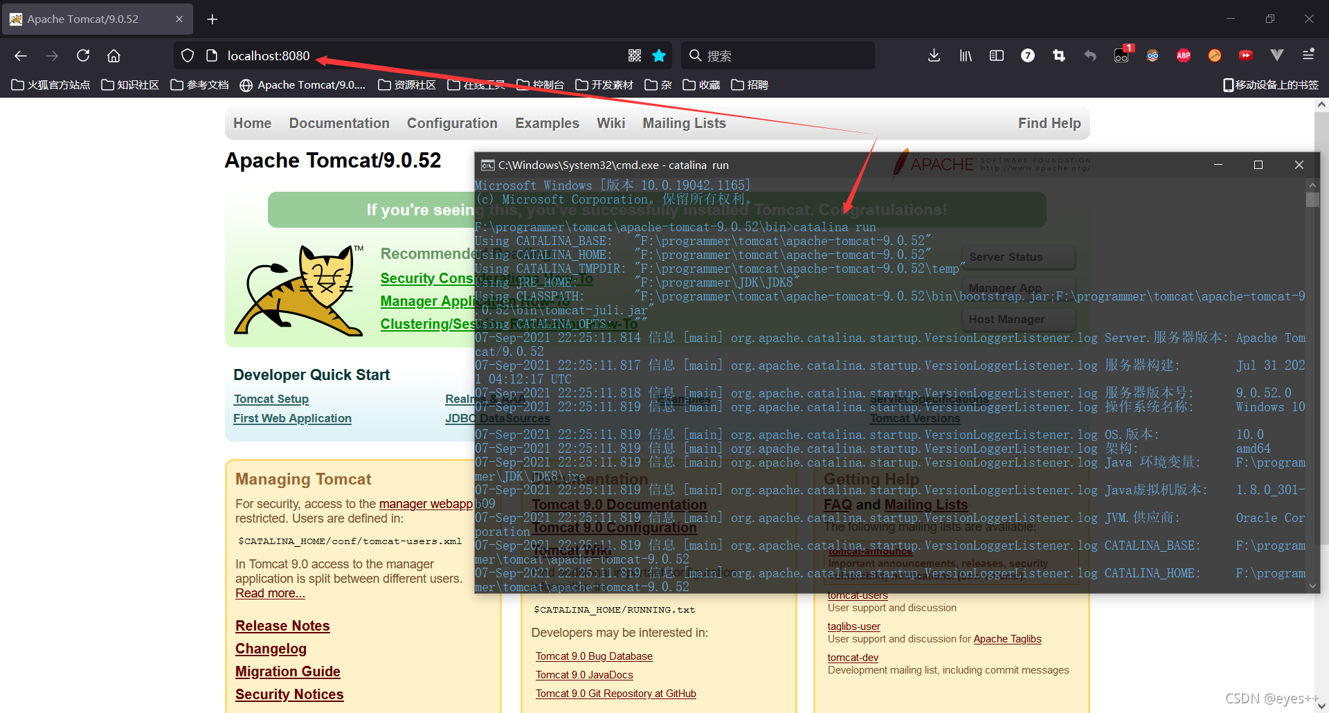Open the Tomcat Setup link
1329x713 pixels.
pos(271,399)
